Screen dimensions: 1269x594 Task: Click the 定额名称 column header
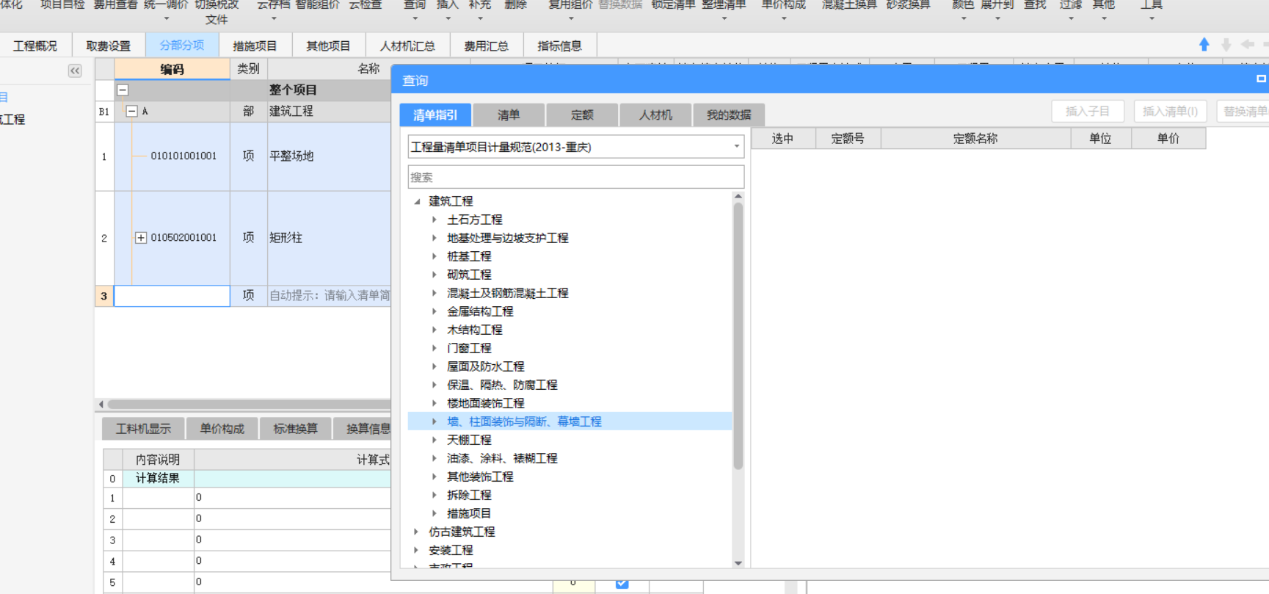point(975,139)
